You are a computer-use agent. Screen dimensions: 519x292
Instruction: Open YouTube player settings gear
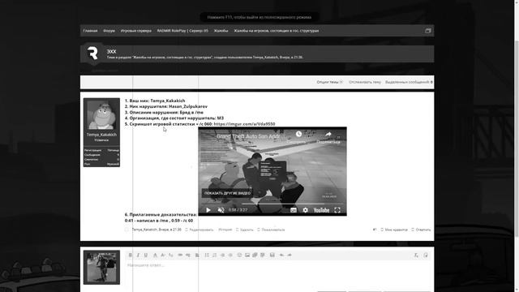(x=305, y=210)
